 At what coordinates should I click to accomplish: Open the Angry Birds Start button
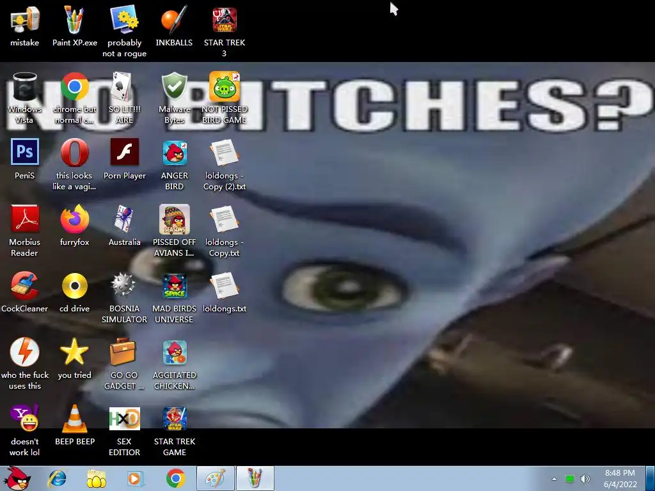point(17,478)
